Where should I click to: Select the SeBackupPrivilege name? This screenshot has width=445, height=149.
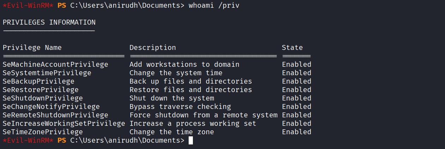[38, 82]
